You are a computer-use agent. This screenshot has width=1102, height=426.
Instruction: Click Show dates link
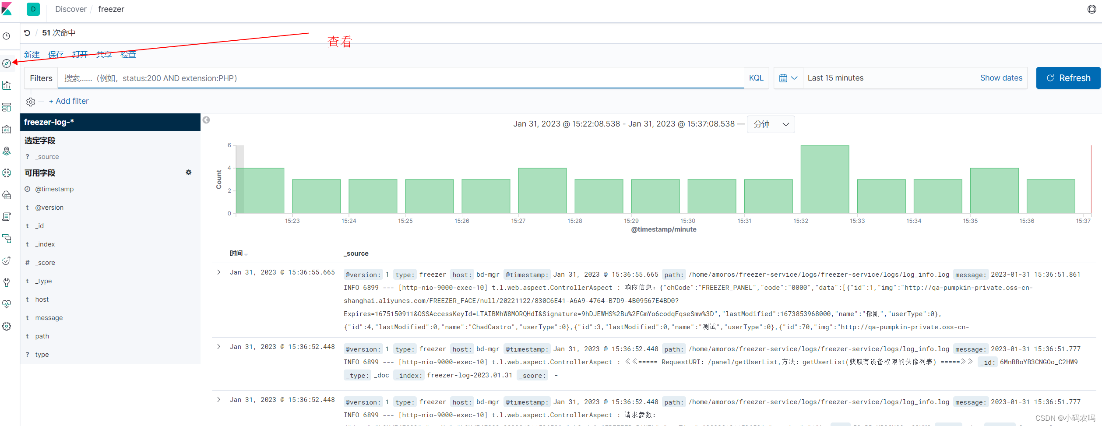coord(1001,78)
